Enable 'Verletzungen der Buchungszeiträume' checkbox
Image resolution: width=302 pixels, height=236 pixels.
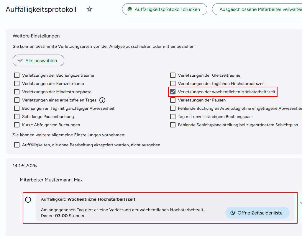pos(17,75)
